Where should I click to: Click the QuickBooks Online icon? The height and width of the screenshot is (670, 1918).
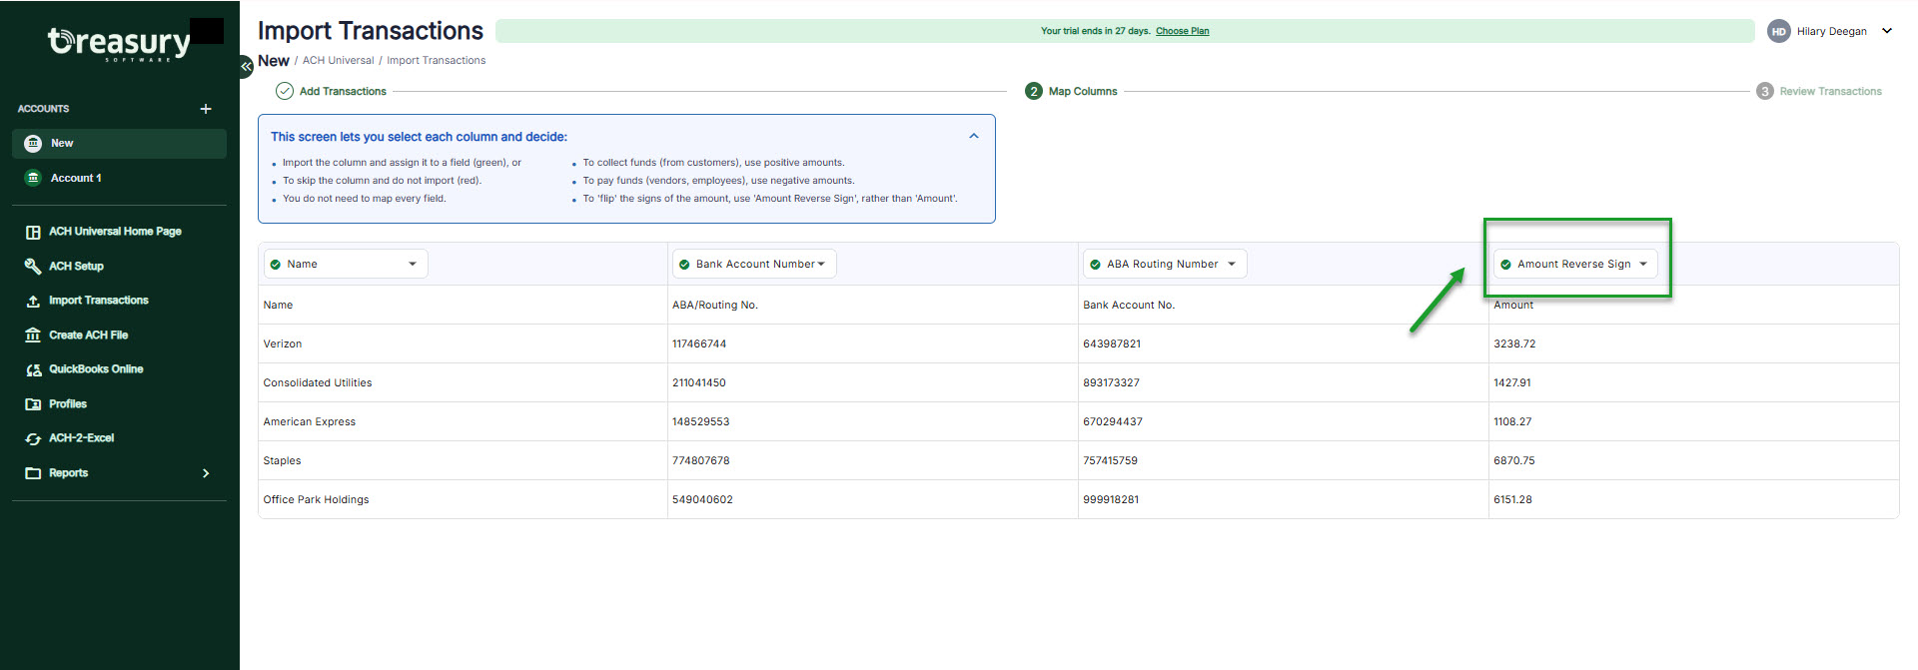[x=33, y=369]
